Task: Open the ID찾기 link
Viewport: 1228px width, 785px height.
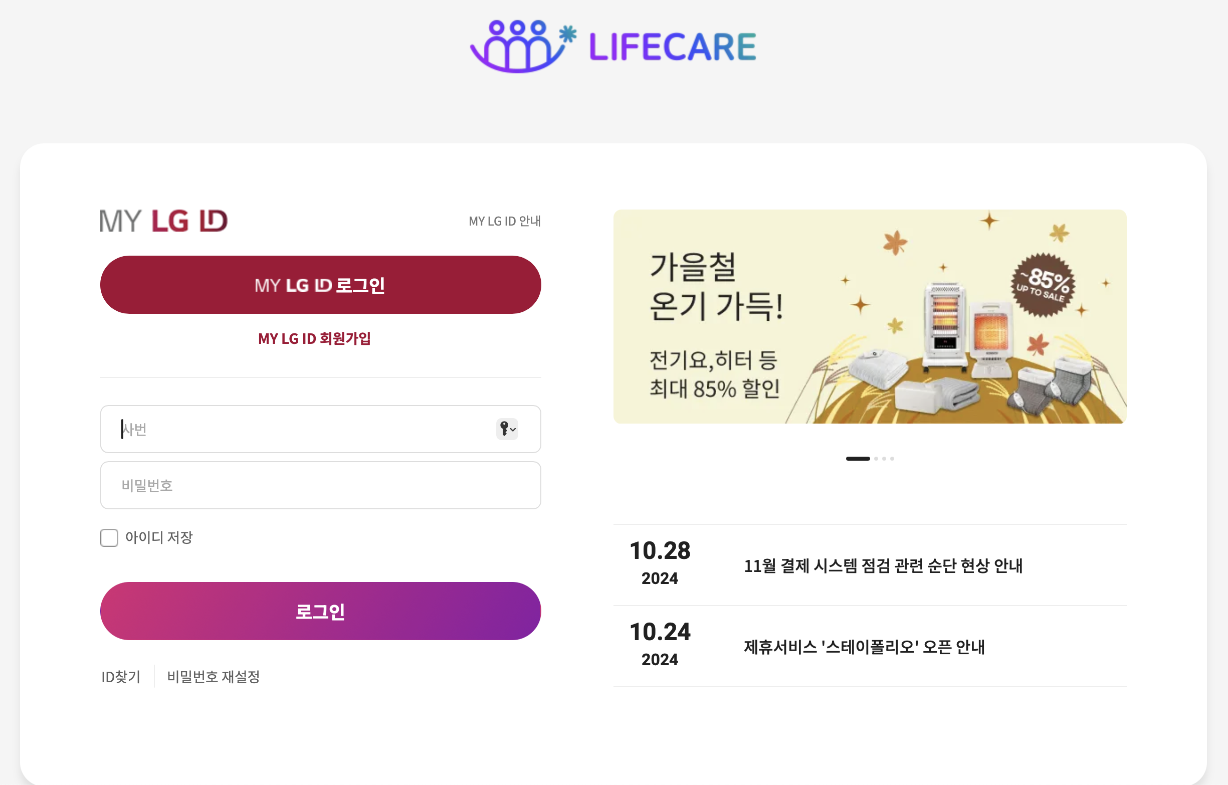Action: [121, 676]
